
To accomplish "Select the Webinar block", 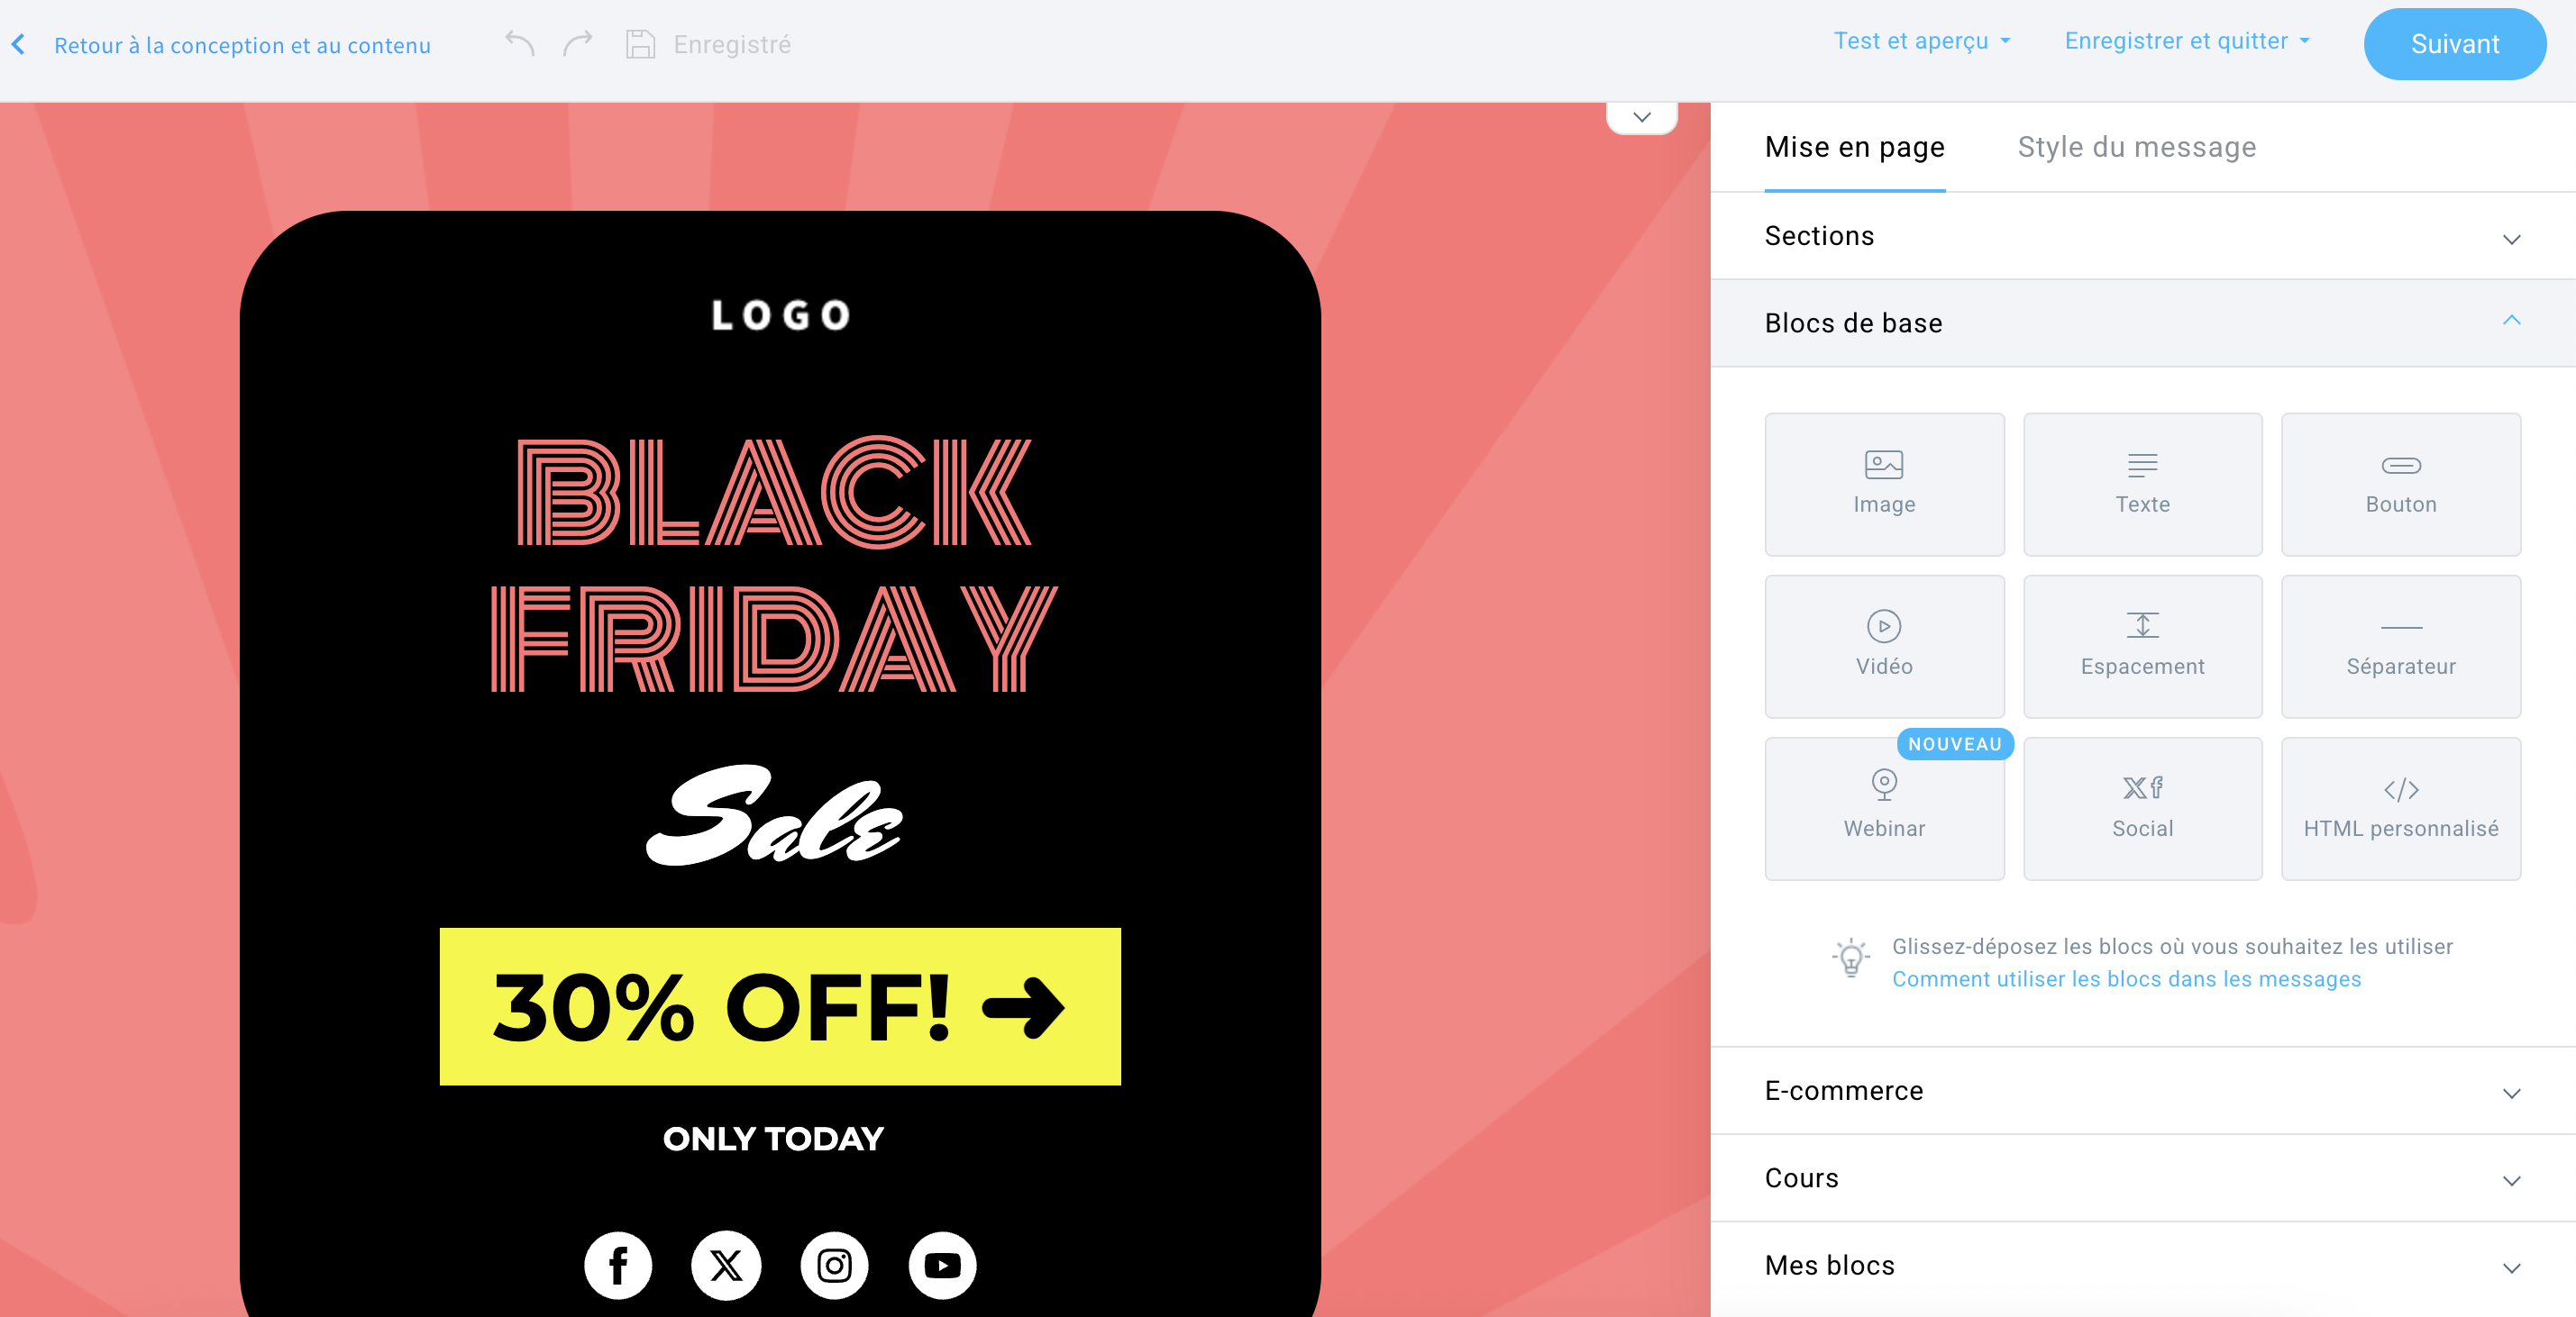I will (1883, 808).
